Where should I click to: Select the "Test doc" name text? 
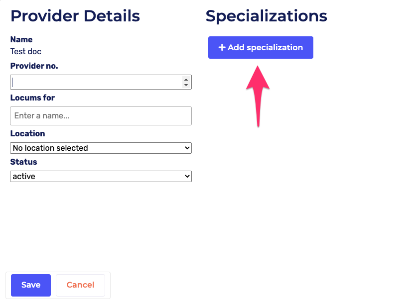pos(26,52)
